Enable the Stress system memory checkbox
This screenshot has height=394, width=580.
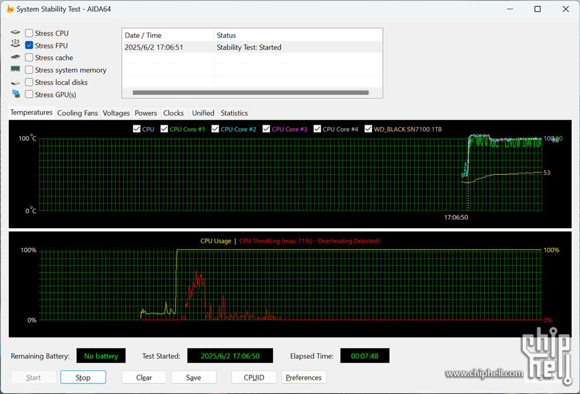click(x=29, y=70)
